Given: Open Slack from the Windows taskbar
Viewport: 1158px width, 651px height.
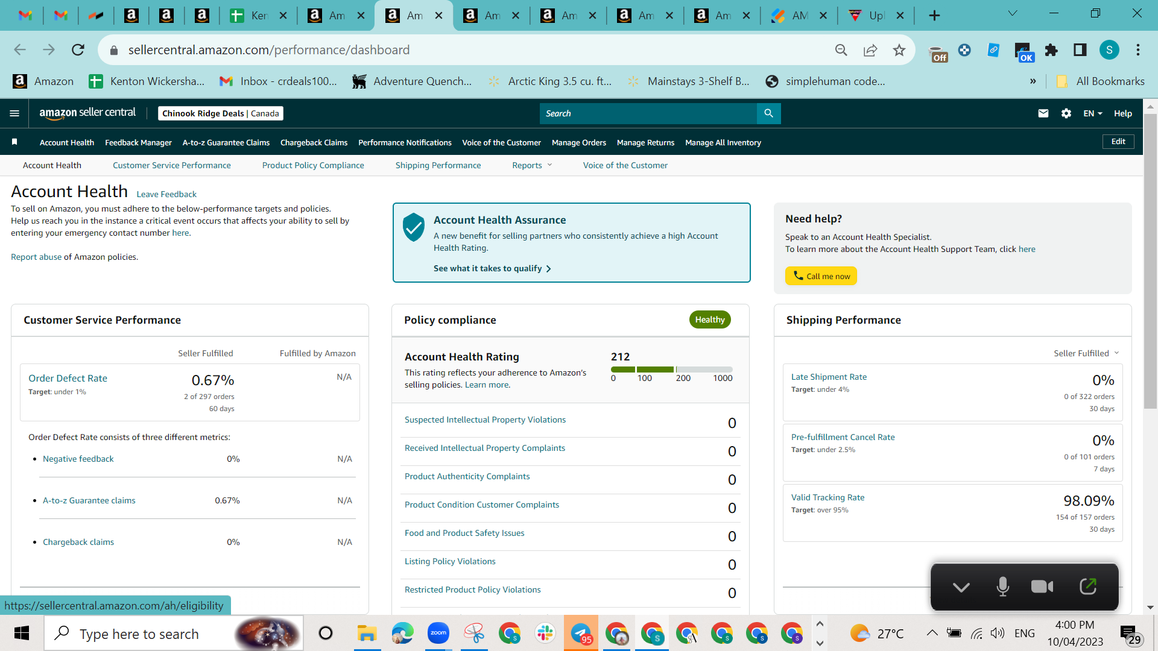Looking at the screenshot, I should point(545,634).
